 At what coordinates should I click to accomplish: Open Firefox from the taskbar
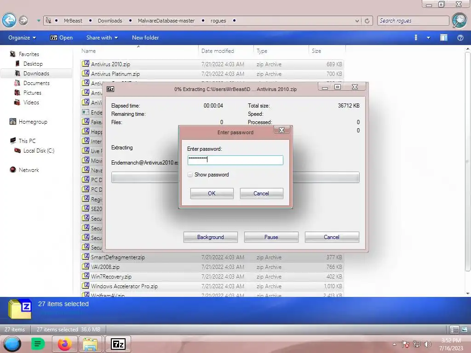click(64, 344)
